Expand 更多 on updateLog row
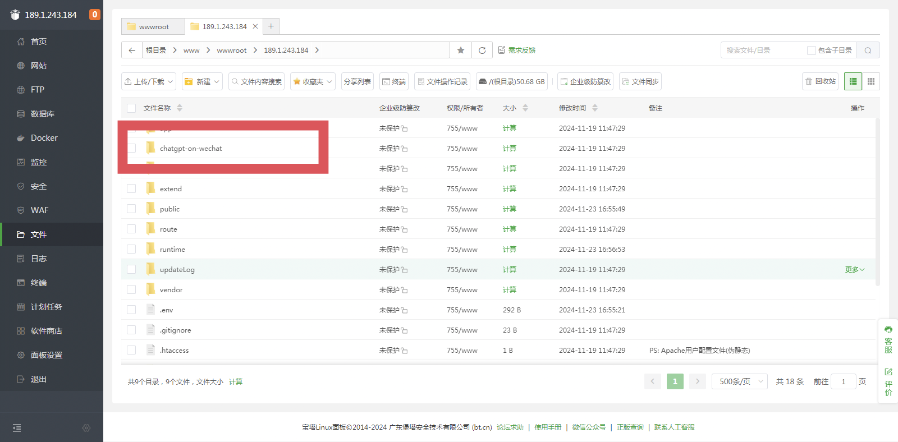This screenshot has width=898, height=442. click(x=855, y=270)
